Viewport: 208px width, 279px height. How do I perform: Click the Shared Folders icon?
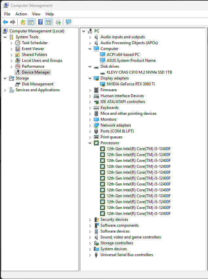tap(17, 55)
